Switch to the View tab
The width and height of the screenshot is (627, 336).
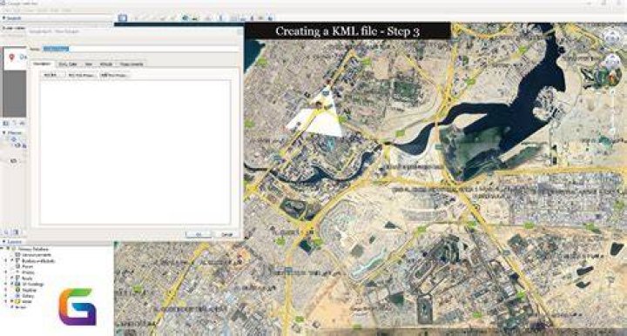click(88, 64)
